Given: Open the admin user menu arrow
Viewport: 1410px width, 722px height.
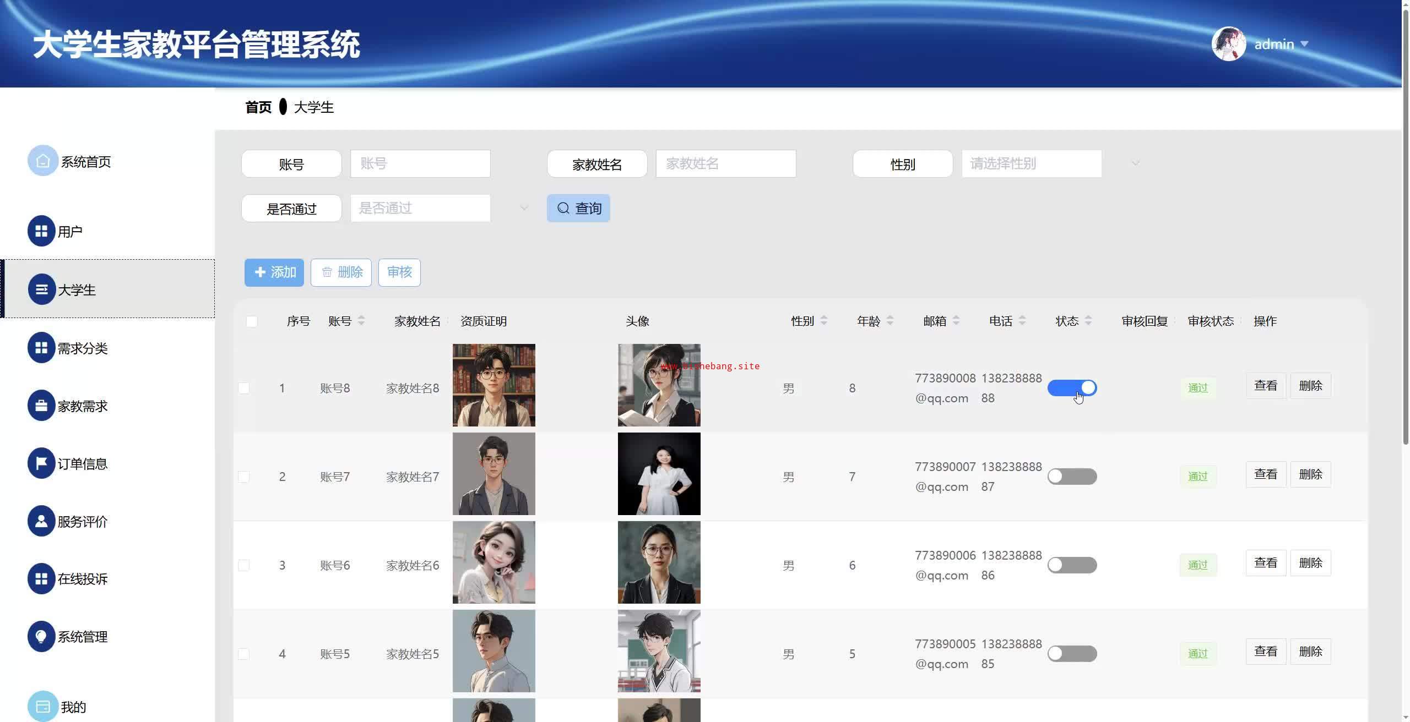Looking at the screenshot, I should [1304, 44].
